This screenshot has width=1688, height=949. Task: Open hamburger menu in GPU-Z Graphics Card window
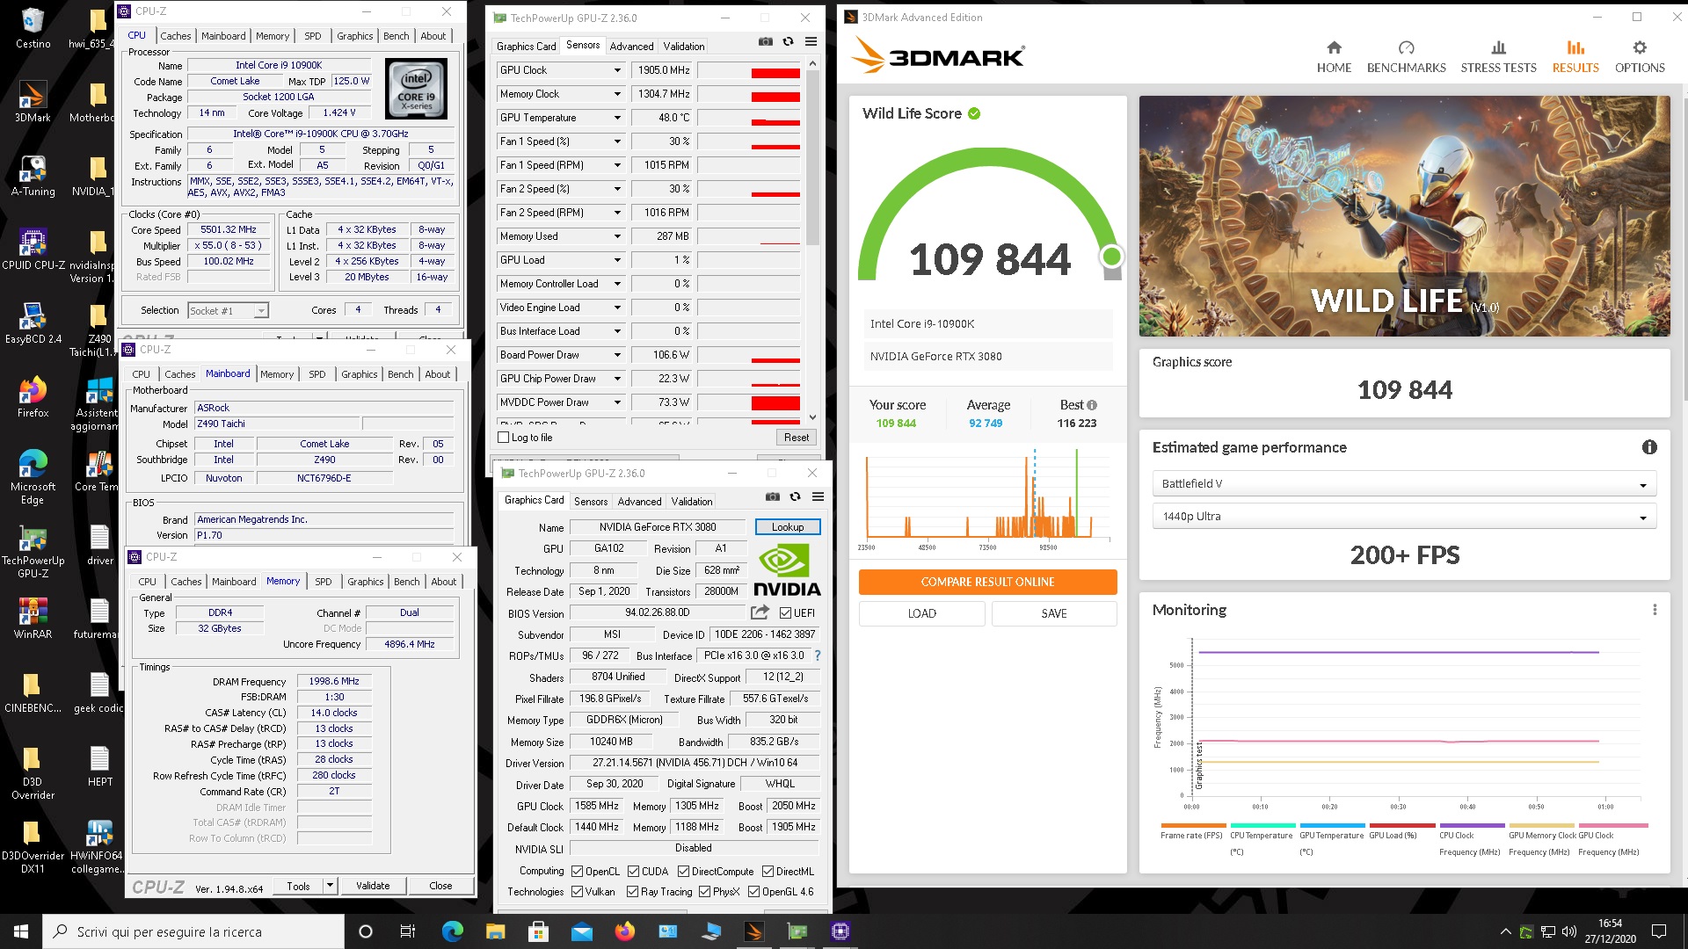[818, 496]
